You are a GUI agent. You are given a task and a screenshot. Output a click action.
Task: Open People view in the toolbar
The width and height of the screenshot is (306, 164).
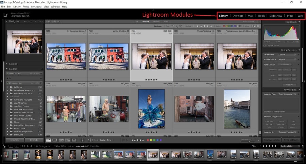pyautogui.click(x=74, y=140)
